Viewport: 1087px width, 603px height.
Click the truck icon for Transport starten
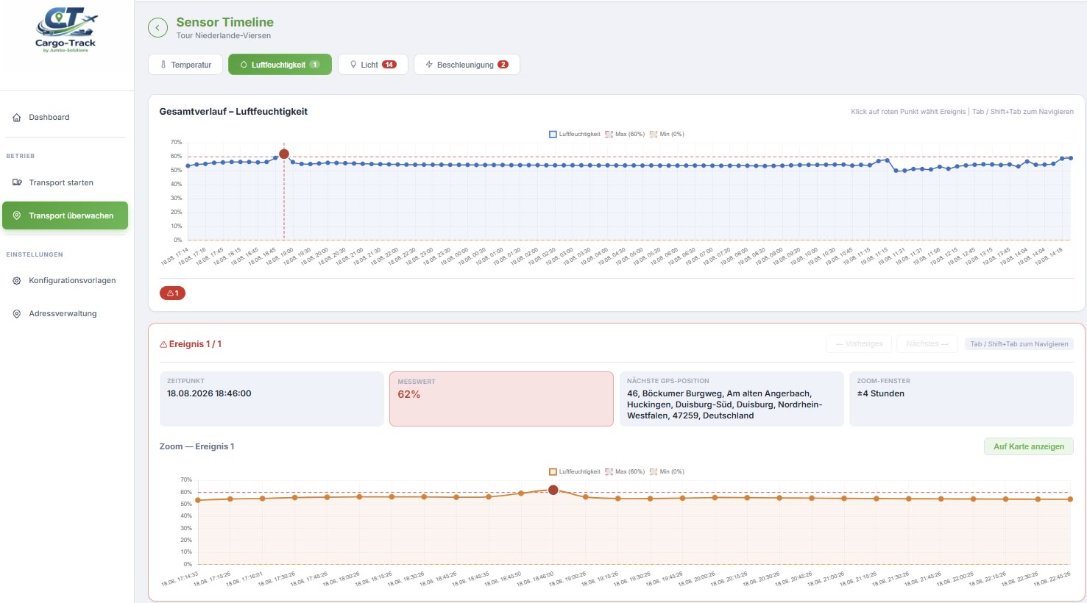point(17,182)
